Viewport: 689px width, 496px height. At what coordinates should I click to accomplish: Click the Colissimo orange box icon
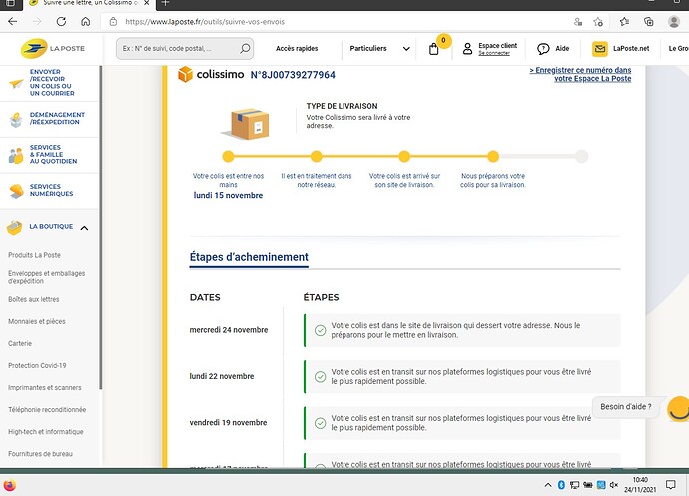pos(185,74)
